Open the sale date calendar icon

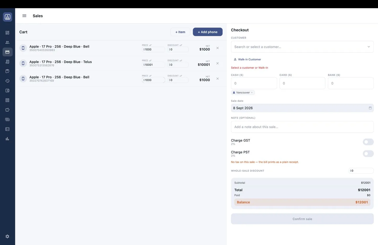pyautogui.click(x=370, y=108)
